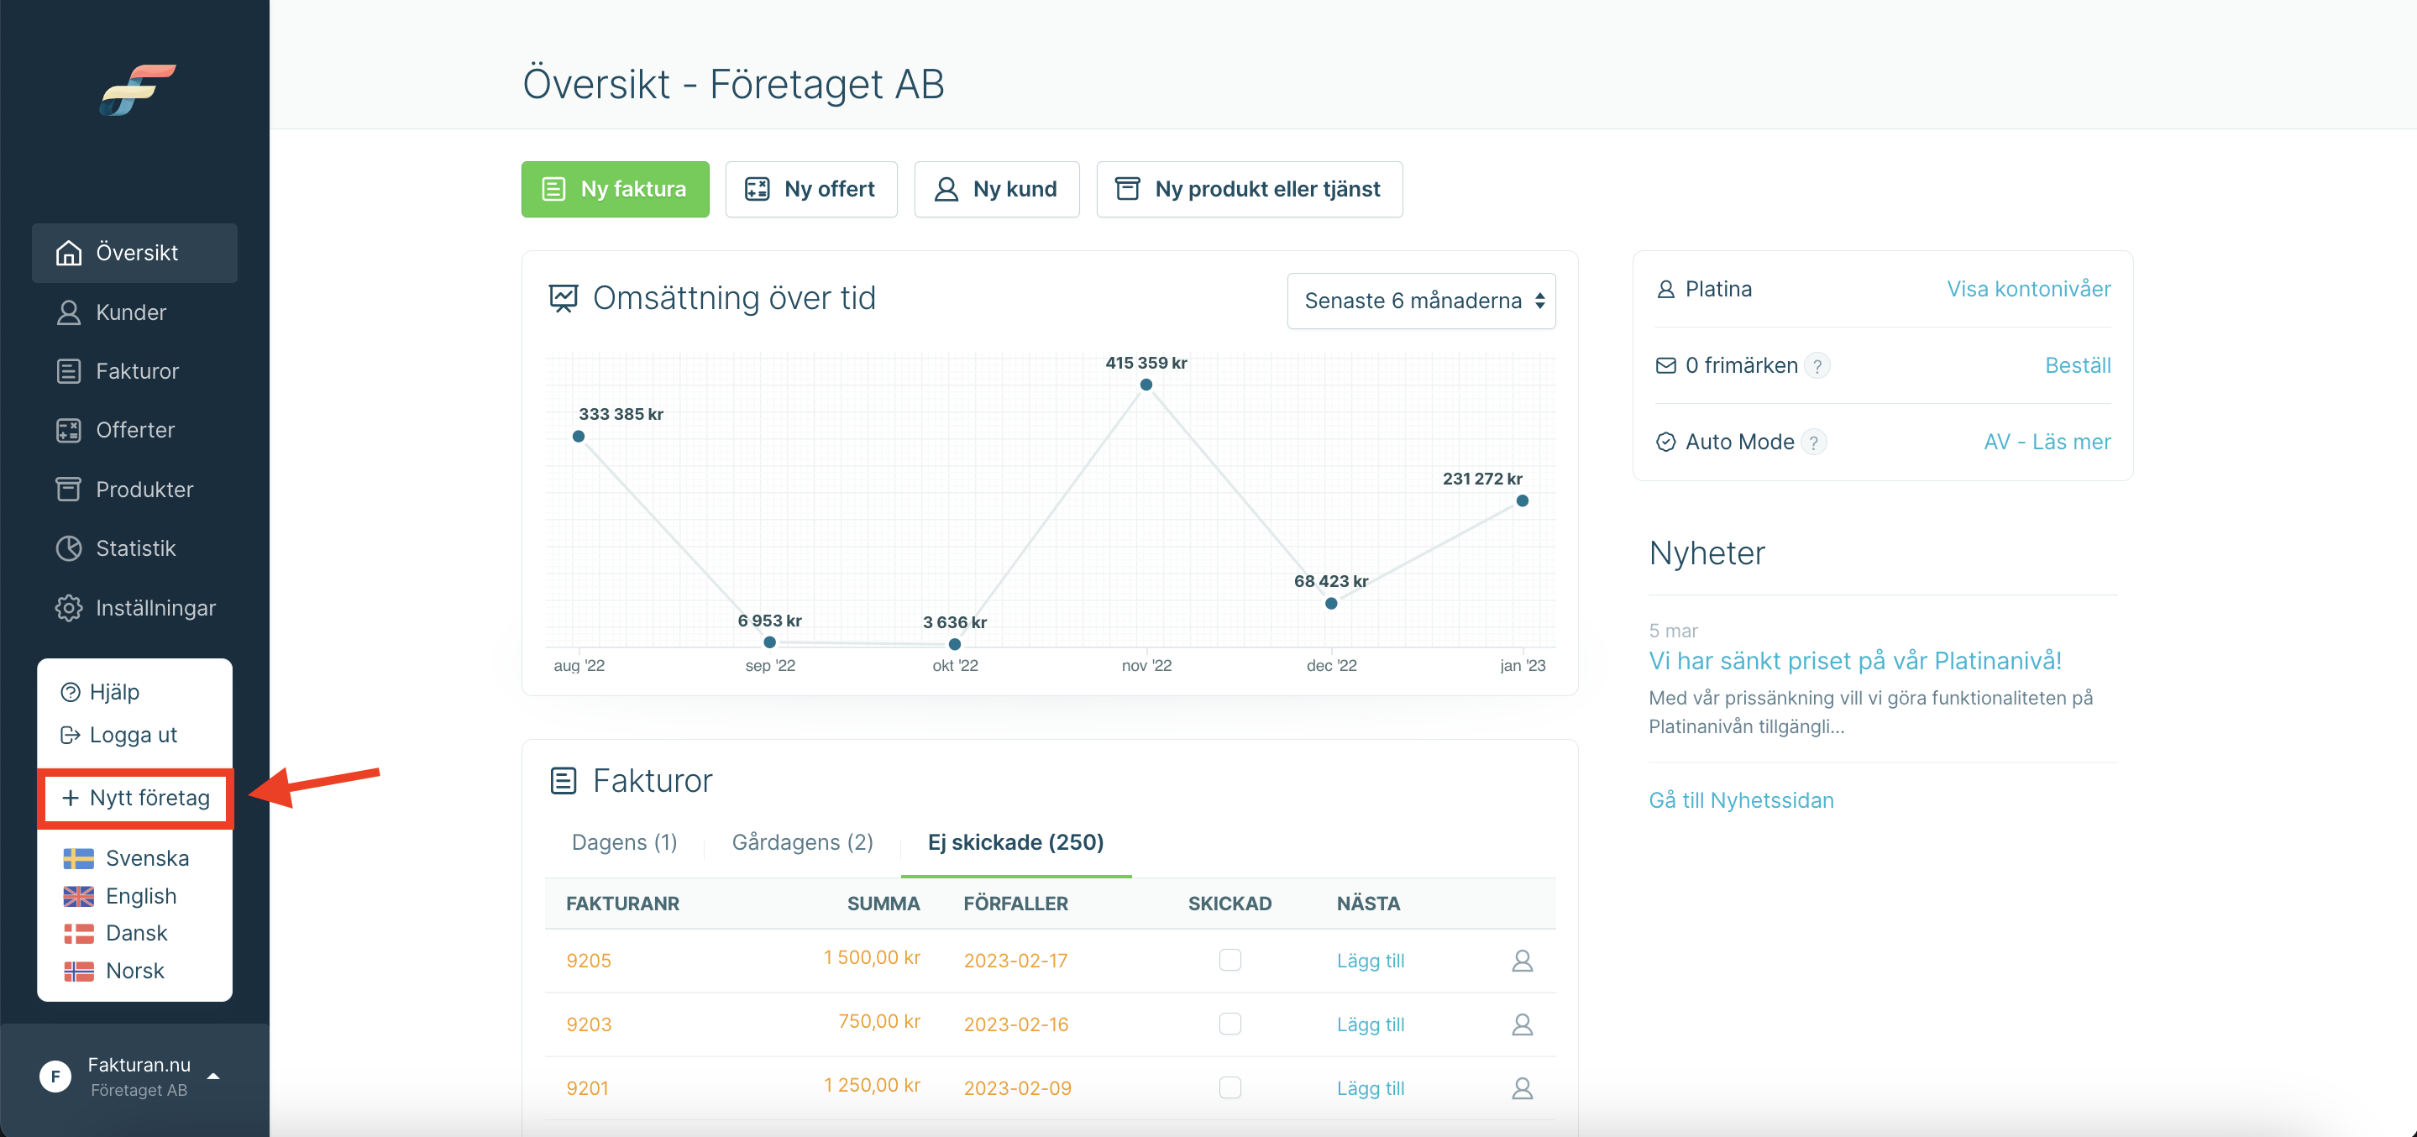This screenshot has height=1137, width=2417.
Task: Click help icon beside Auto Mode
Action: pos(1815,442)
